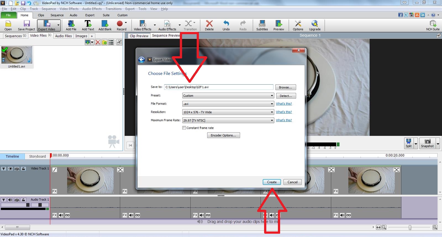
Task: Open the Maximum Frame Rate dropdown
Action: [x=228, y=120]
